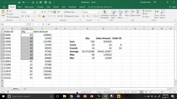Toggle align text left
Screen dimensions: 177x99
[x=49, y=16]
